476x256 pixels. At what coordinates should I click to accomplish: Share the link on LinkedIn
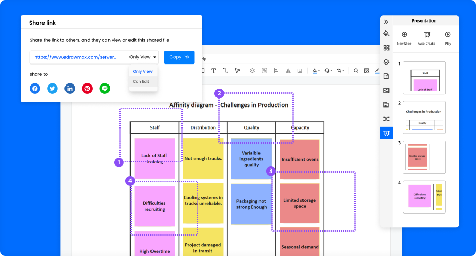click(70, 88)
